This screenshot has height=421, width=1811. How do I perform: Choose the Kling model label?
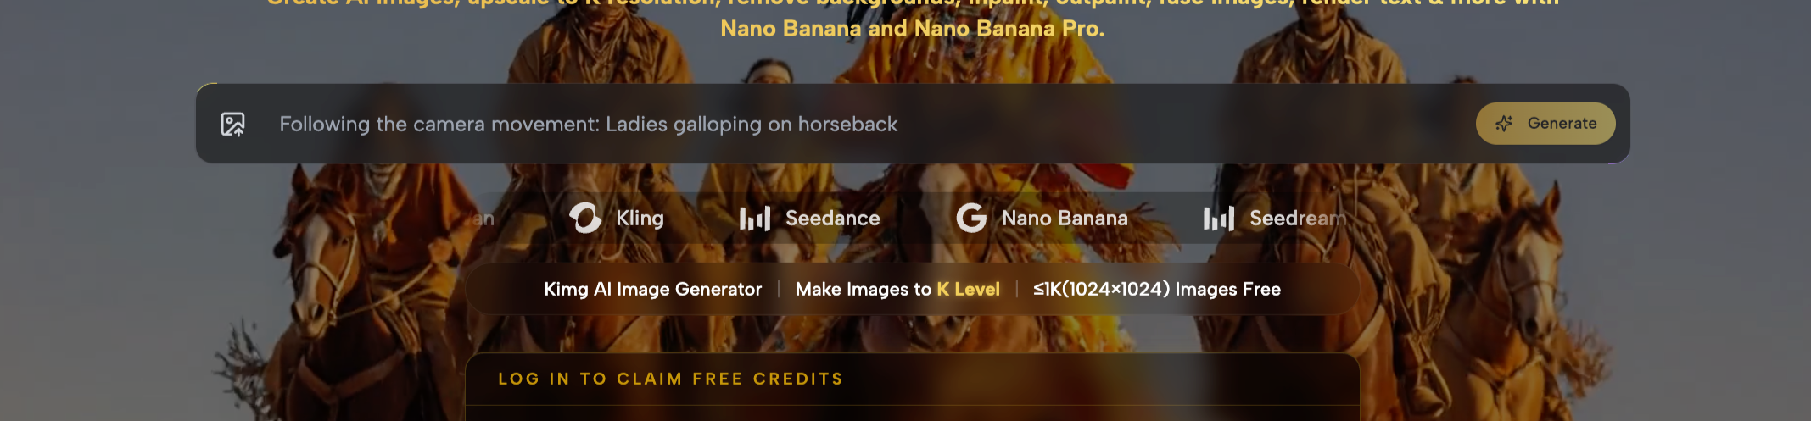coord(640,219)
